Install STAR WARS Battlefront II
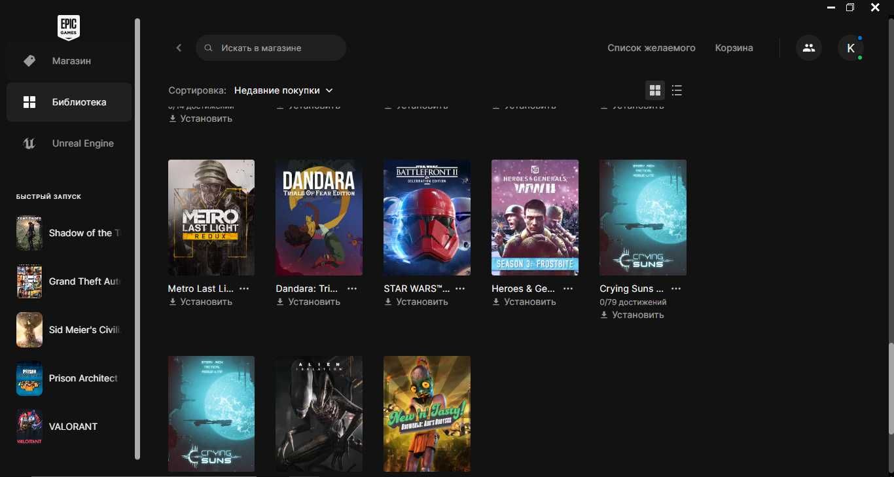894x477 pixels. point(416,302)
